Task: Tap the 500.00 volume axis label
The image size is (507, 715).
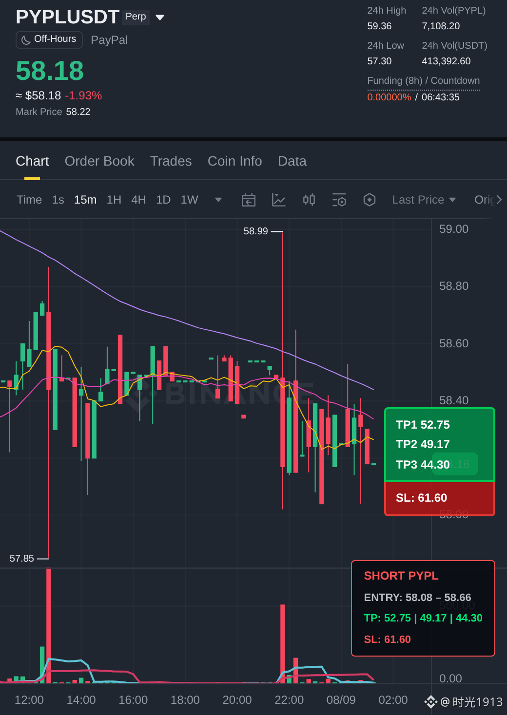Action: click(457, 605)
